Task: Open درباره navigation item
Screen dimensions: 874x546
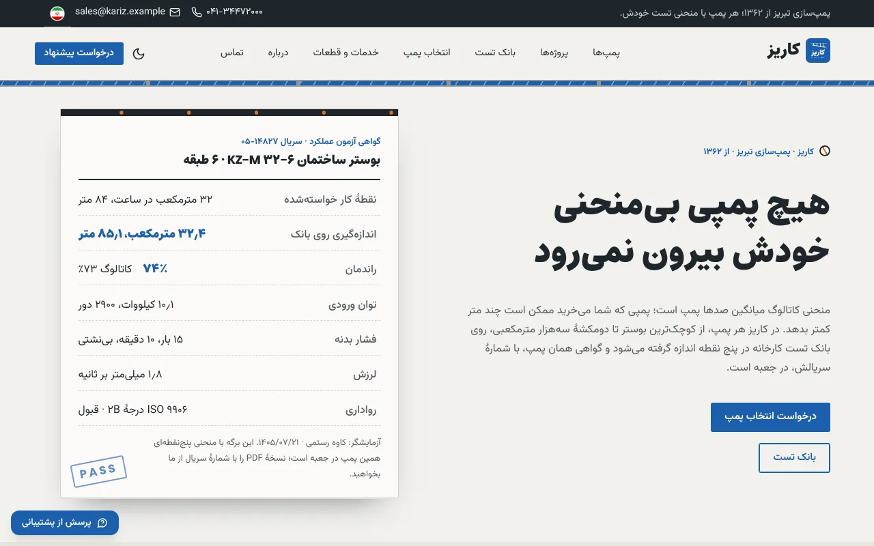Action: pos(278,53)
